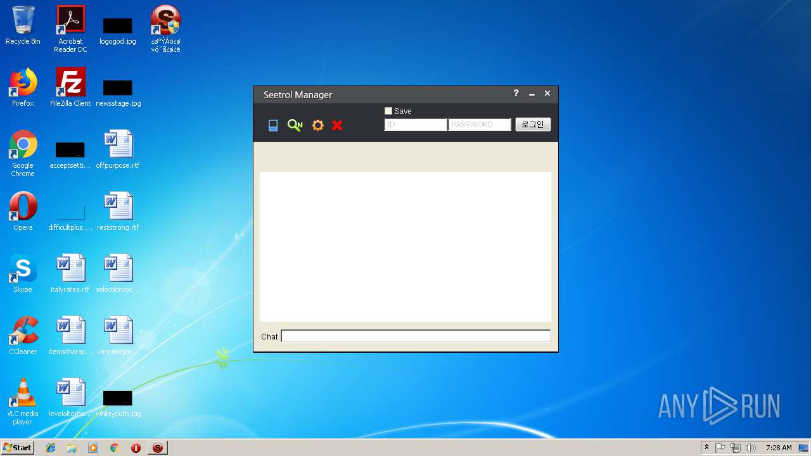Select the italyrates.rtf document

coord(70,274)
